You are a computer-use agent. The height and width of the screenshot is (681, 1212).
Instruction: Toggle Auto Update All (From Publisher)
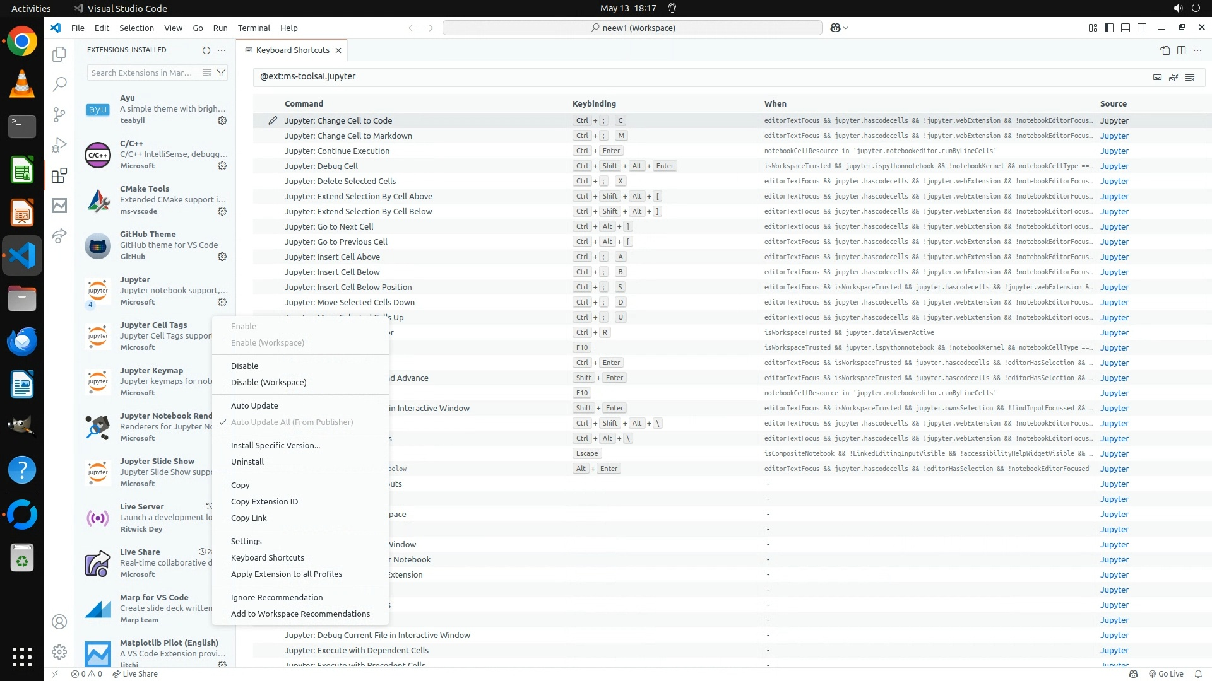[292, 422]
